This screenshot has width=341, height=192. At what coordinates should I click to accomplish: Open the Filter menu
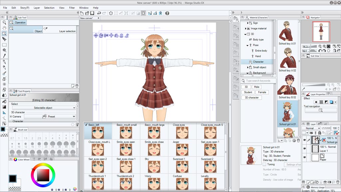(72, 8)
